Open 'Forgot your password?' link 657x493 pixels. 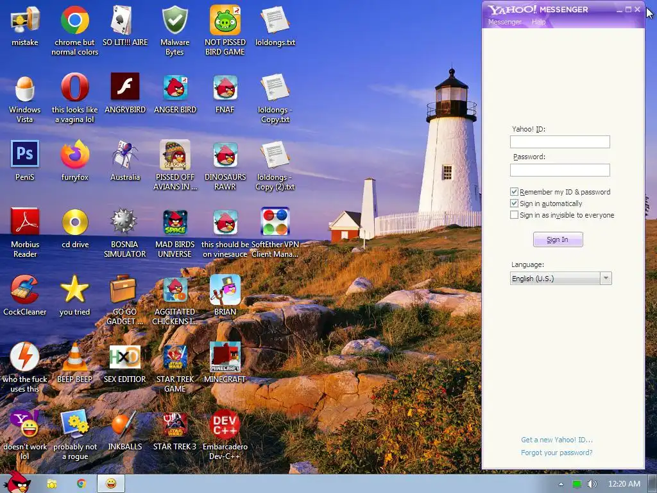(x=556, y=453)
